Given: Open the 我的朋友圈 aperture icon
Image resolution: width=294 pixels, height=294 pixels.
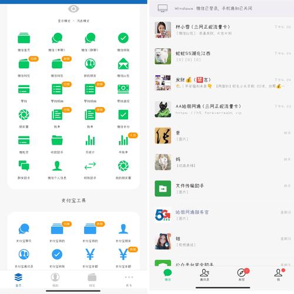Looking at the screenshot, I should [123, 166].
